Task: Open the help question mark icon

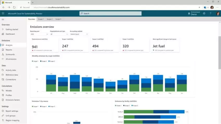Action: click(x=210, y=13)
